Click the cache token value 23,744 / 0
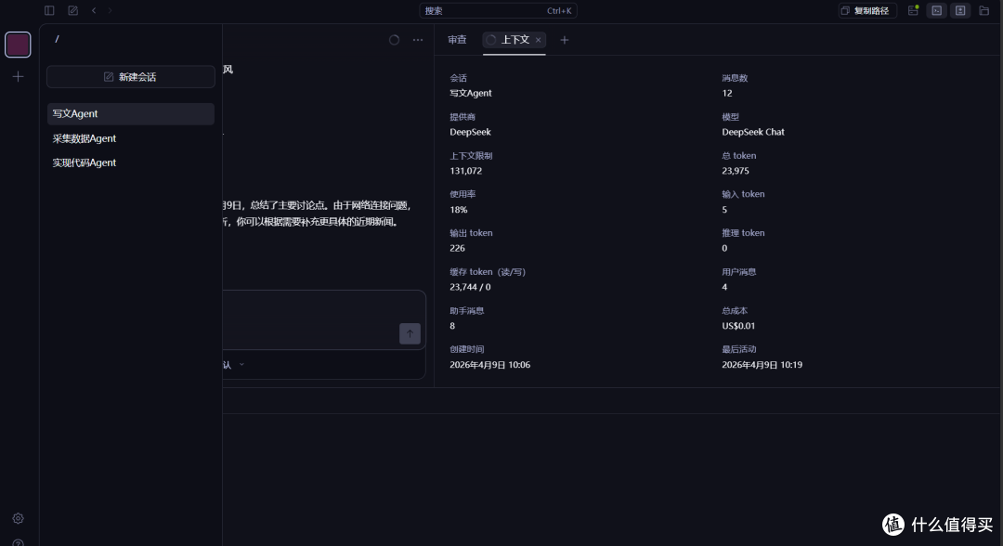 tap(470, 287)
